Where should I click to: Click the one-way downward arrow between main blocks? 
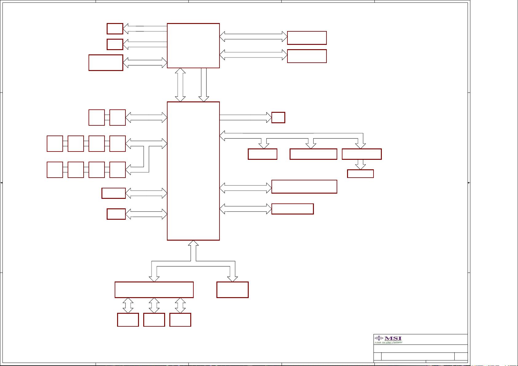(204, 85)
